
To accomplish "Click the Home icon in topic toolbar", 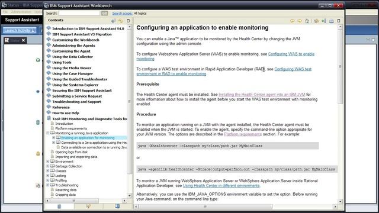I will click(307, 21).
